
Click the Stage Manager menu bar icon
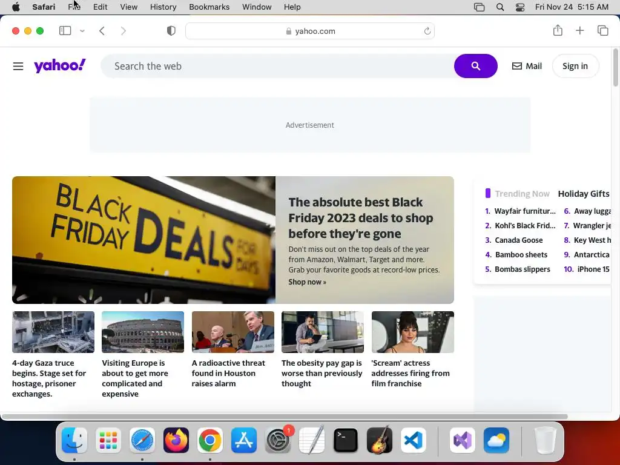coord(480,7)
